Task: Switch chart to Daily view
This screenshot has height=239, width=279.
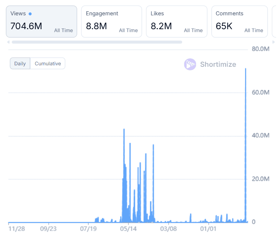Action: (20, 63)
